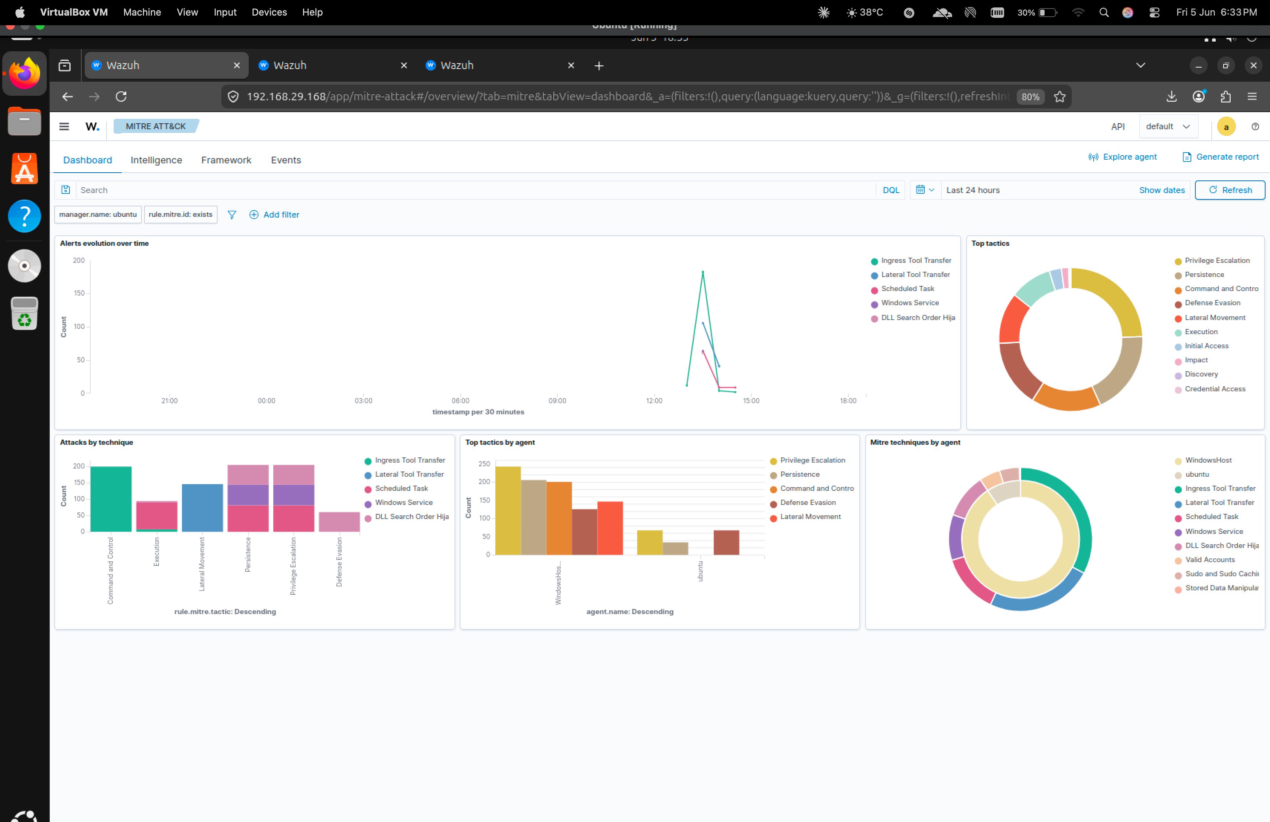Click the blue Lateral Movement bar
1270x822 pixels.
(202, 508)
